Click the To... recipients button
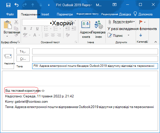Image resolution: width=160 pixels, height=133 pixels. tap(23, 51)
